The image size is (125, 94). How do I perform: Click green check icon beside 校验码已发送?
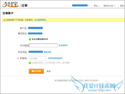(x=30, y=63)
